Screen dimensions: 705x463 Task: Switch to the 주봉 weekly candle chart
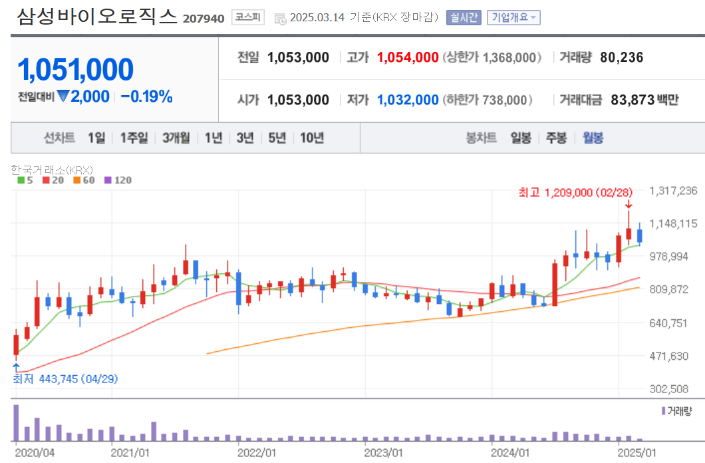click(x=556, y=138)
